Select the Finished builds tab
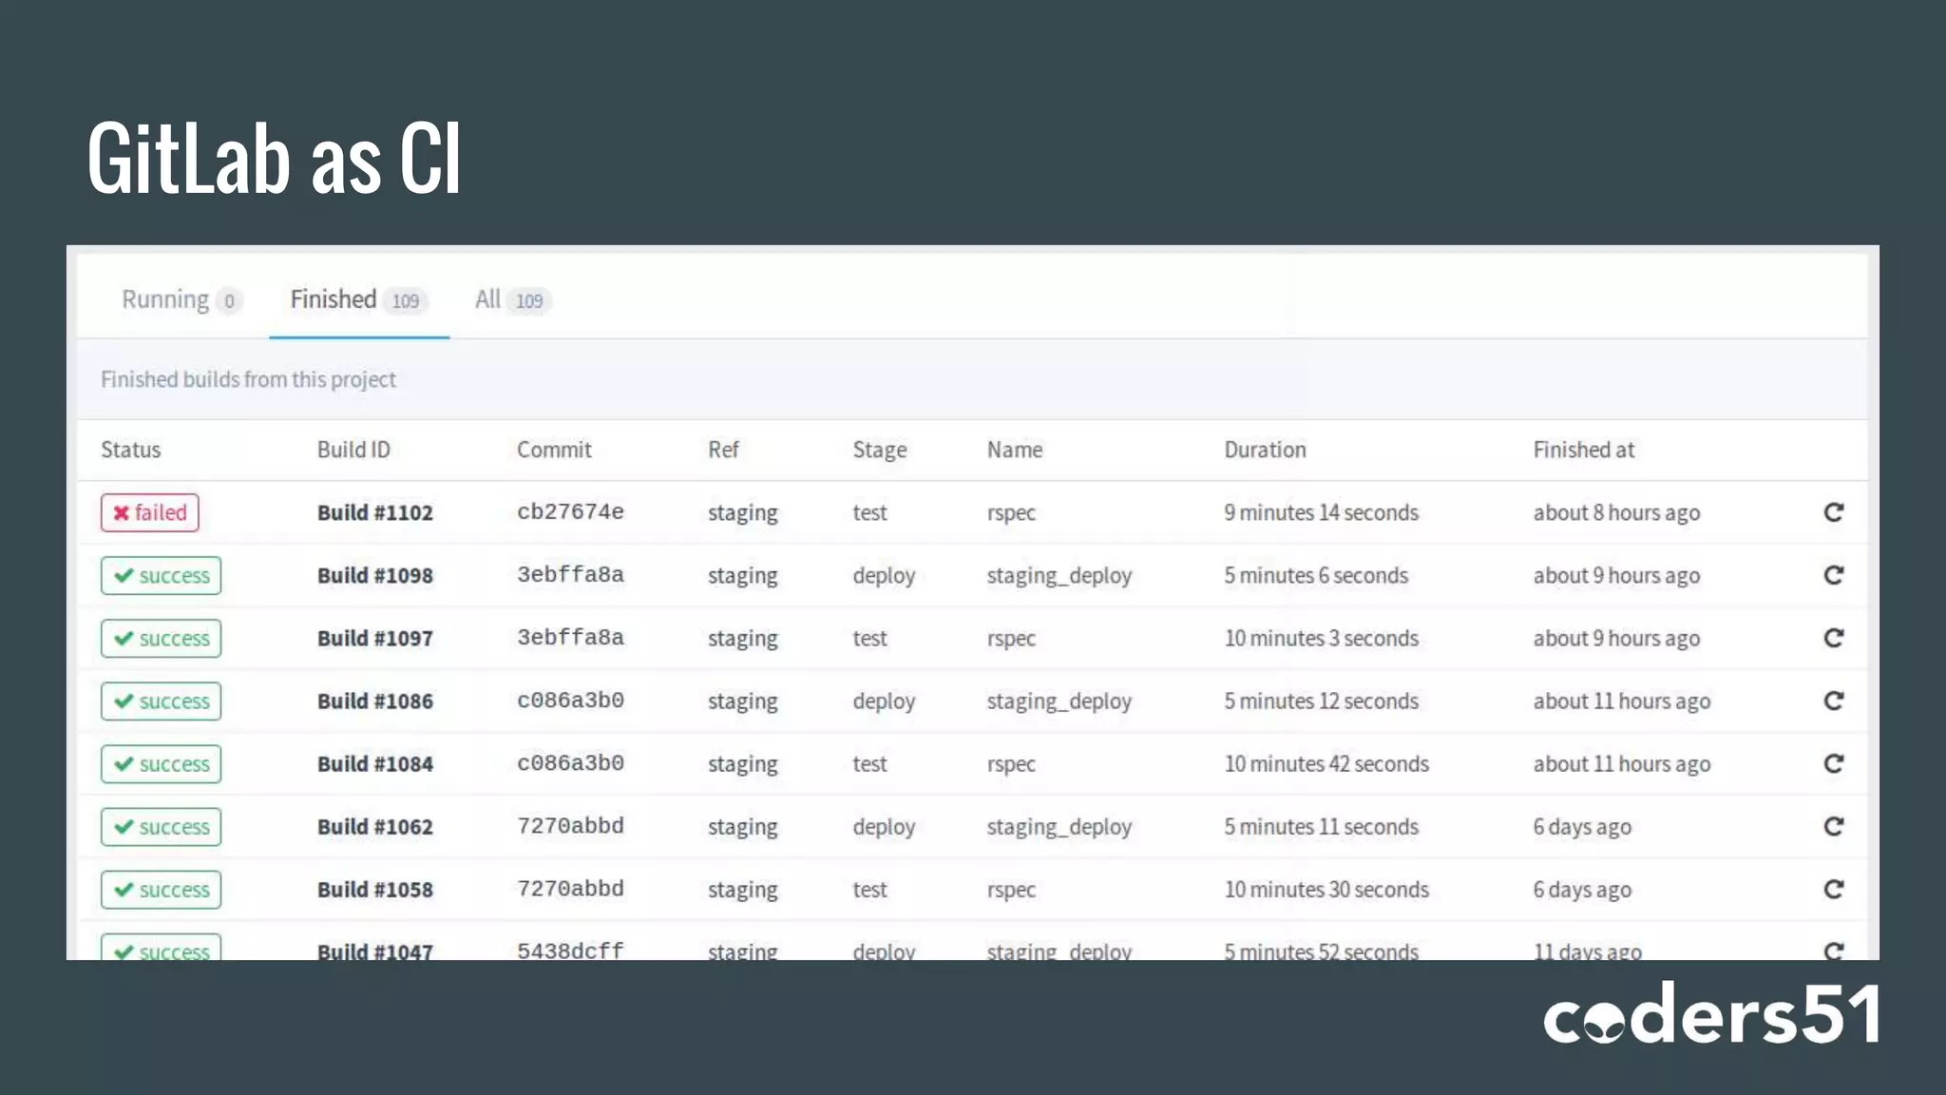Viewport: 1946px width, 1095px height. click(x=358, y=299)
